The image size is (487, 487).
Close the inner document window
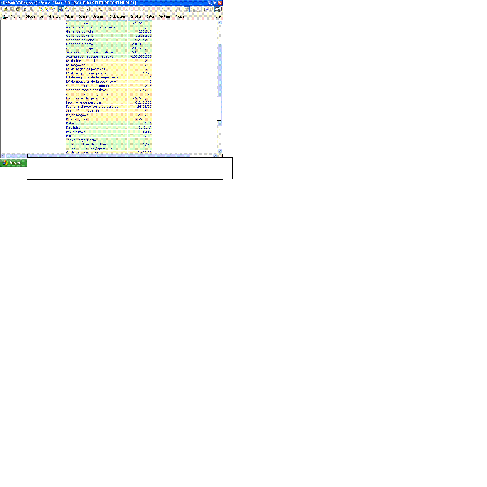[x=220, y=17]
